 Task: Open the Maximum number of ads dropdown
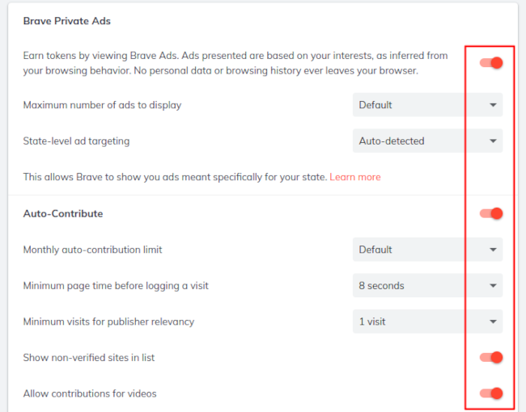tap(427, 105)
